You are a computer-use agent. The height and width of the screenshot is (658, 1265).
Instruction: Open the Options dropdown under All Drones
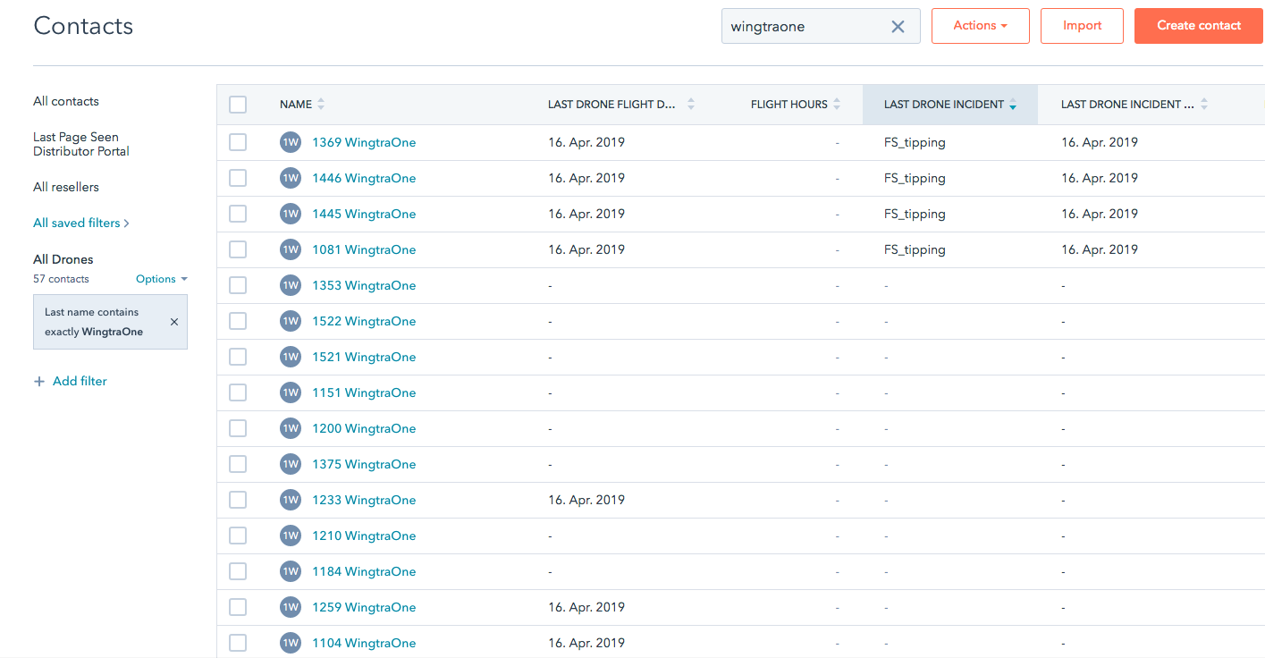tap(161, 278)
